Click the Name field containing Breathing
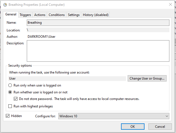This screenshot has height=133, width=176. 98,23
